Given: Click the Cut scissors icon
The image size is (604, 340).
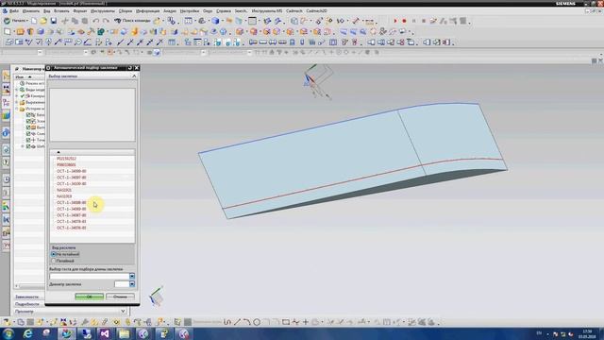Looking at the screenshot, I should coord(65,21).
